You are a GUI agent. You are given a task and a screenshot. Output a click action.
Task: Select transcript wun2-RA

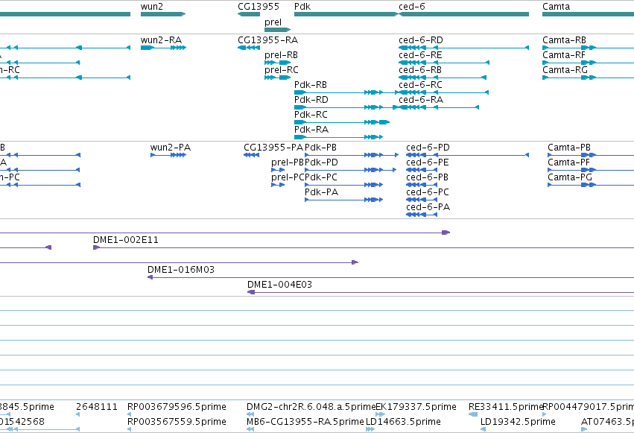[x=163, y=48]
